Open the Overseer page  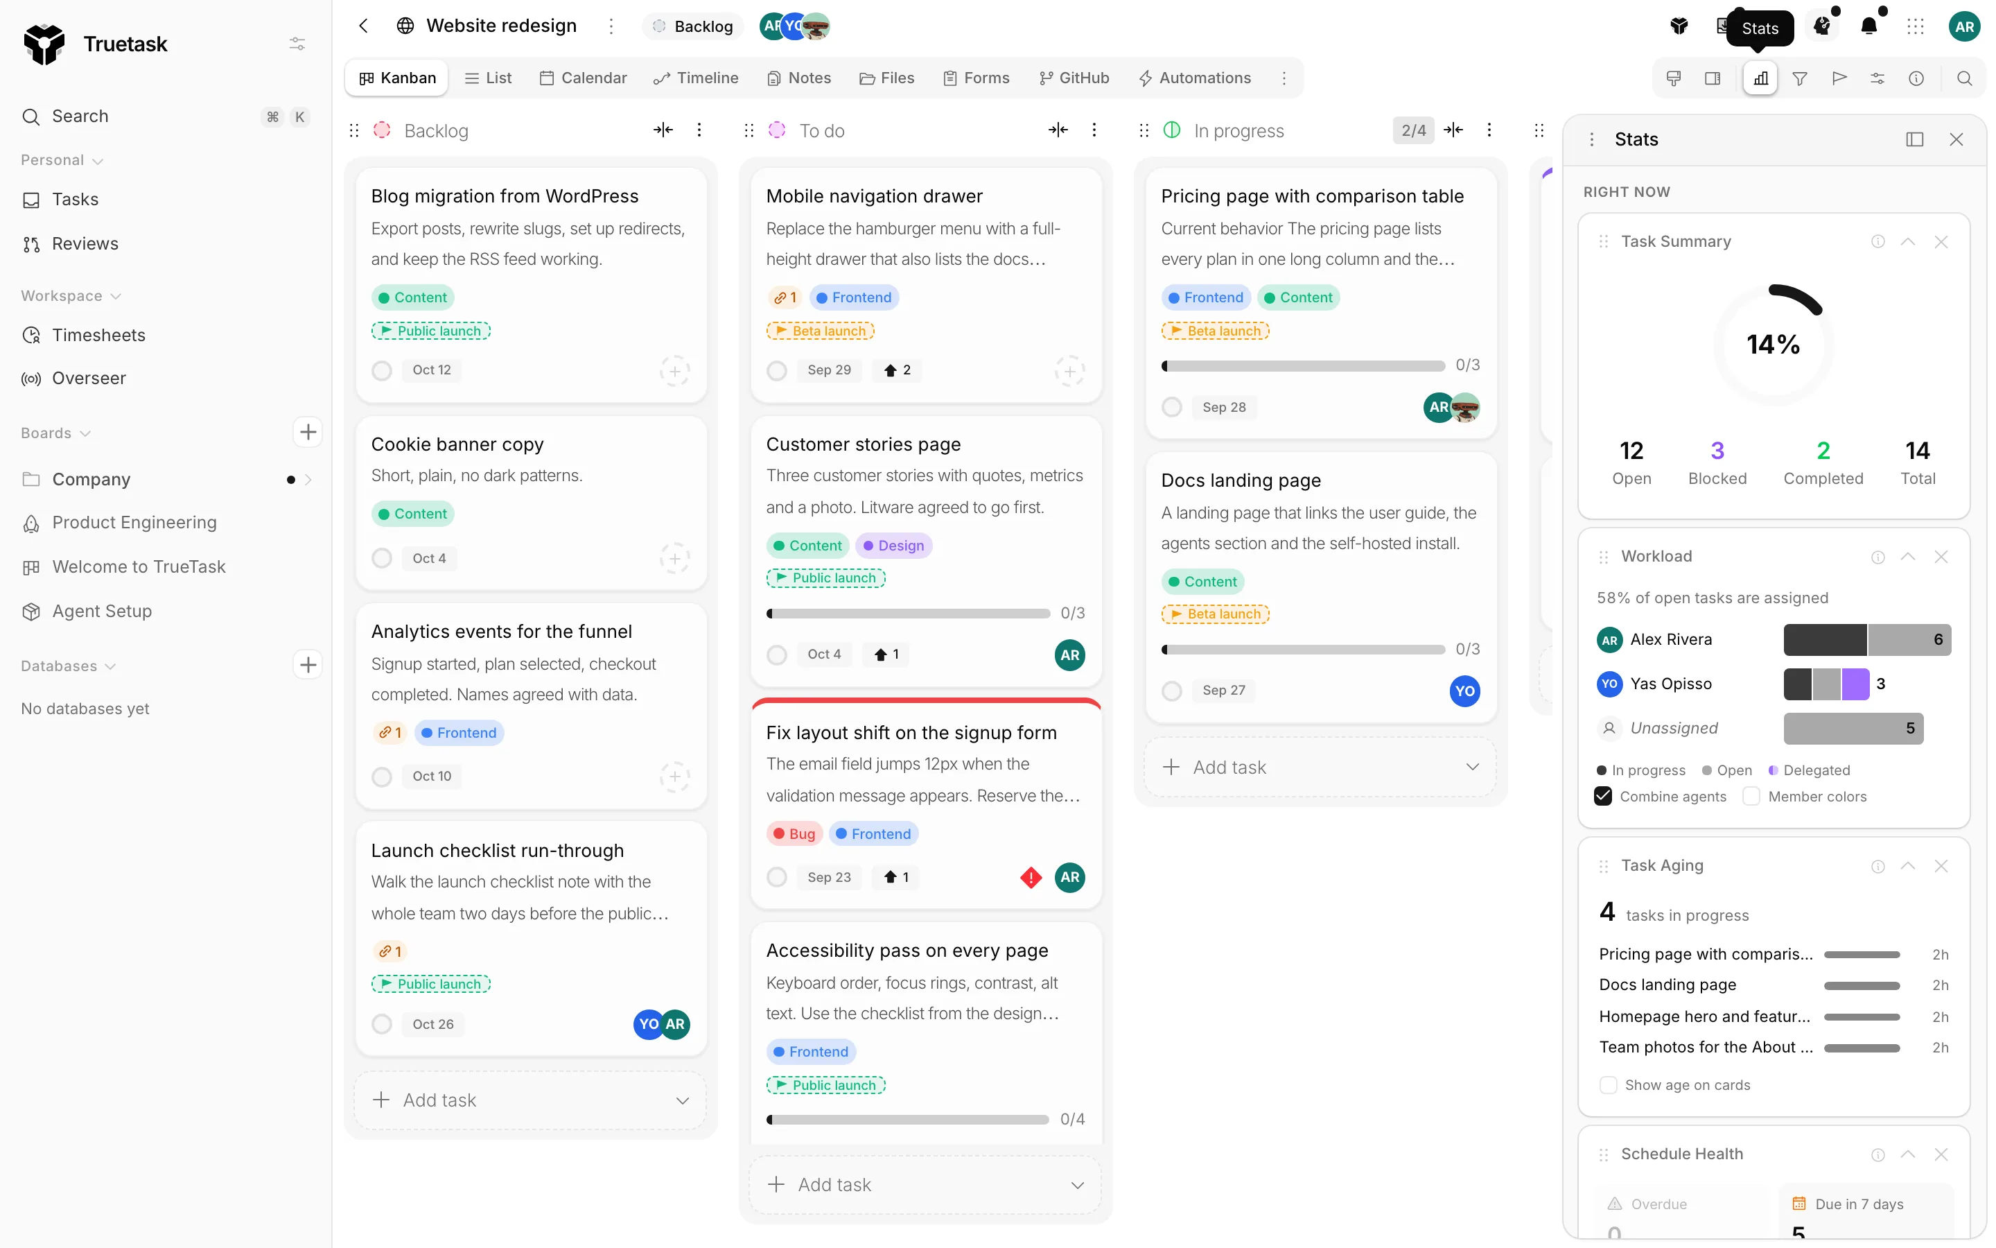click(88, 378)
